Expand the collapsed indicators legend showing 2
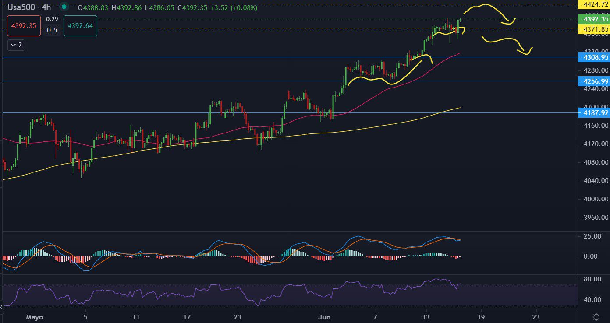This screenshot has height=323, width=610. [16, 45]
